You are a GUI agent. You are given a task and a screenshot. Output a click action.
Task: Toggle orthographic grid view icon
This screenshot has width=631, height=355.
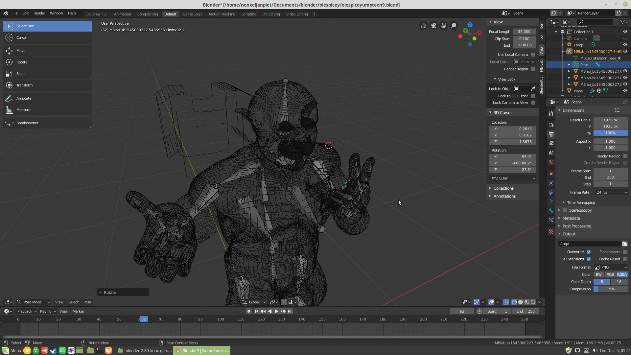(x=424, y=26)
